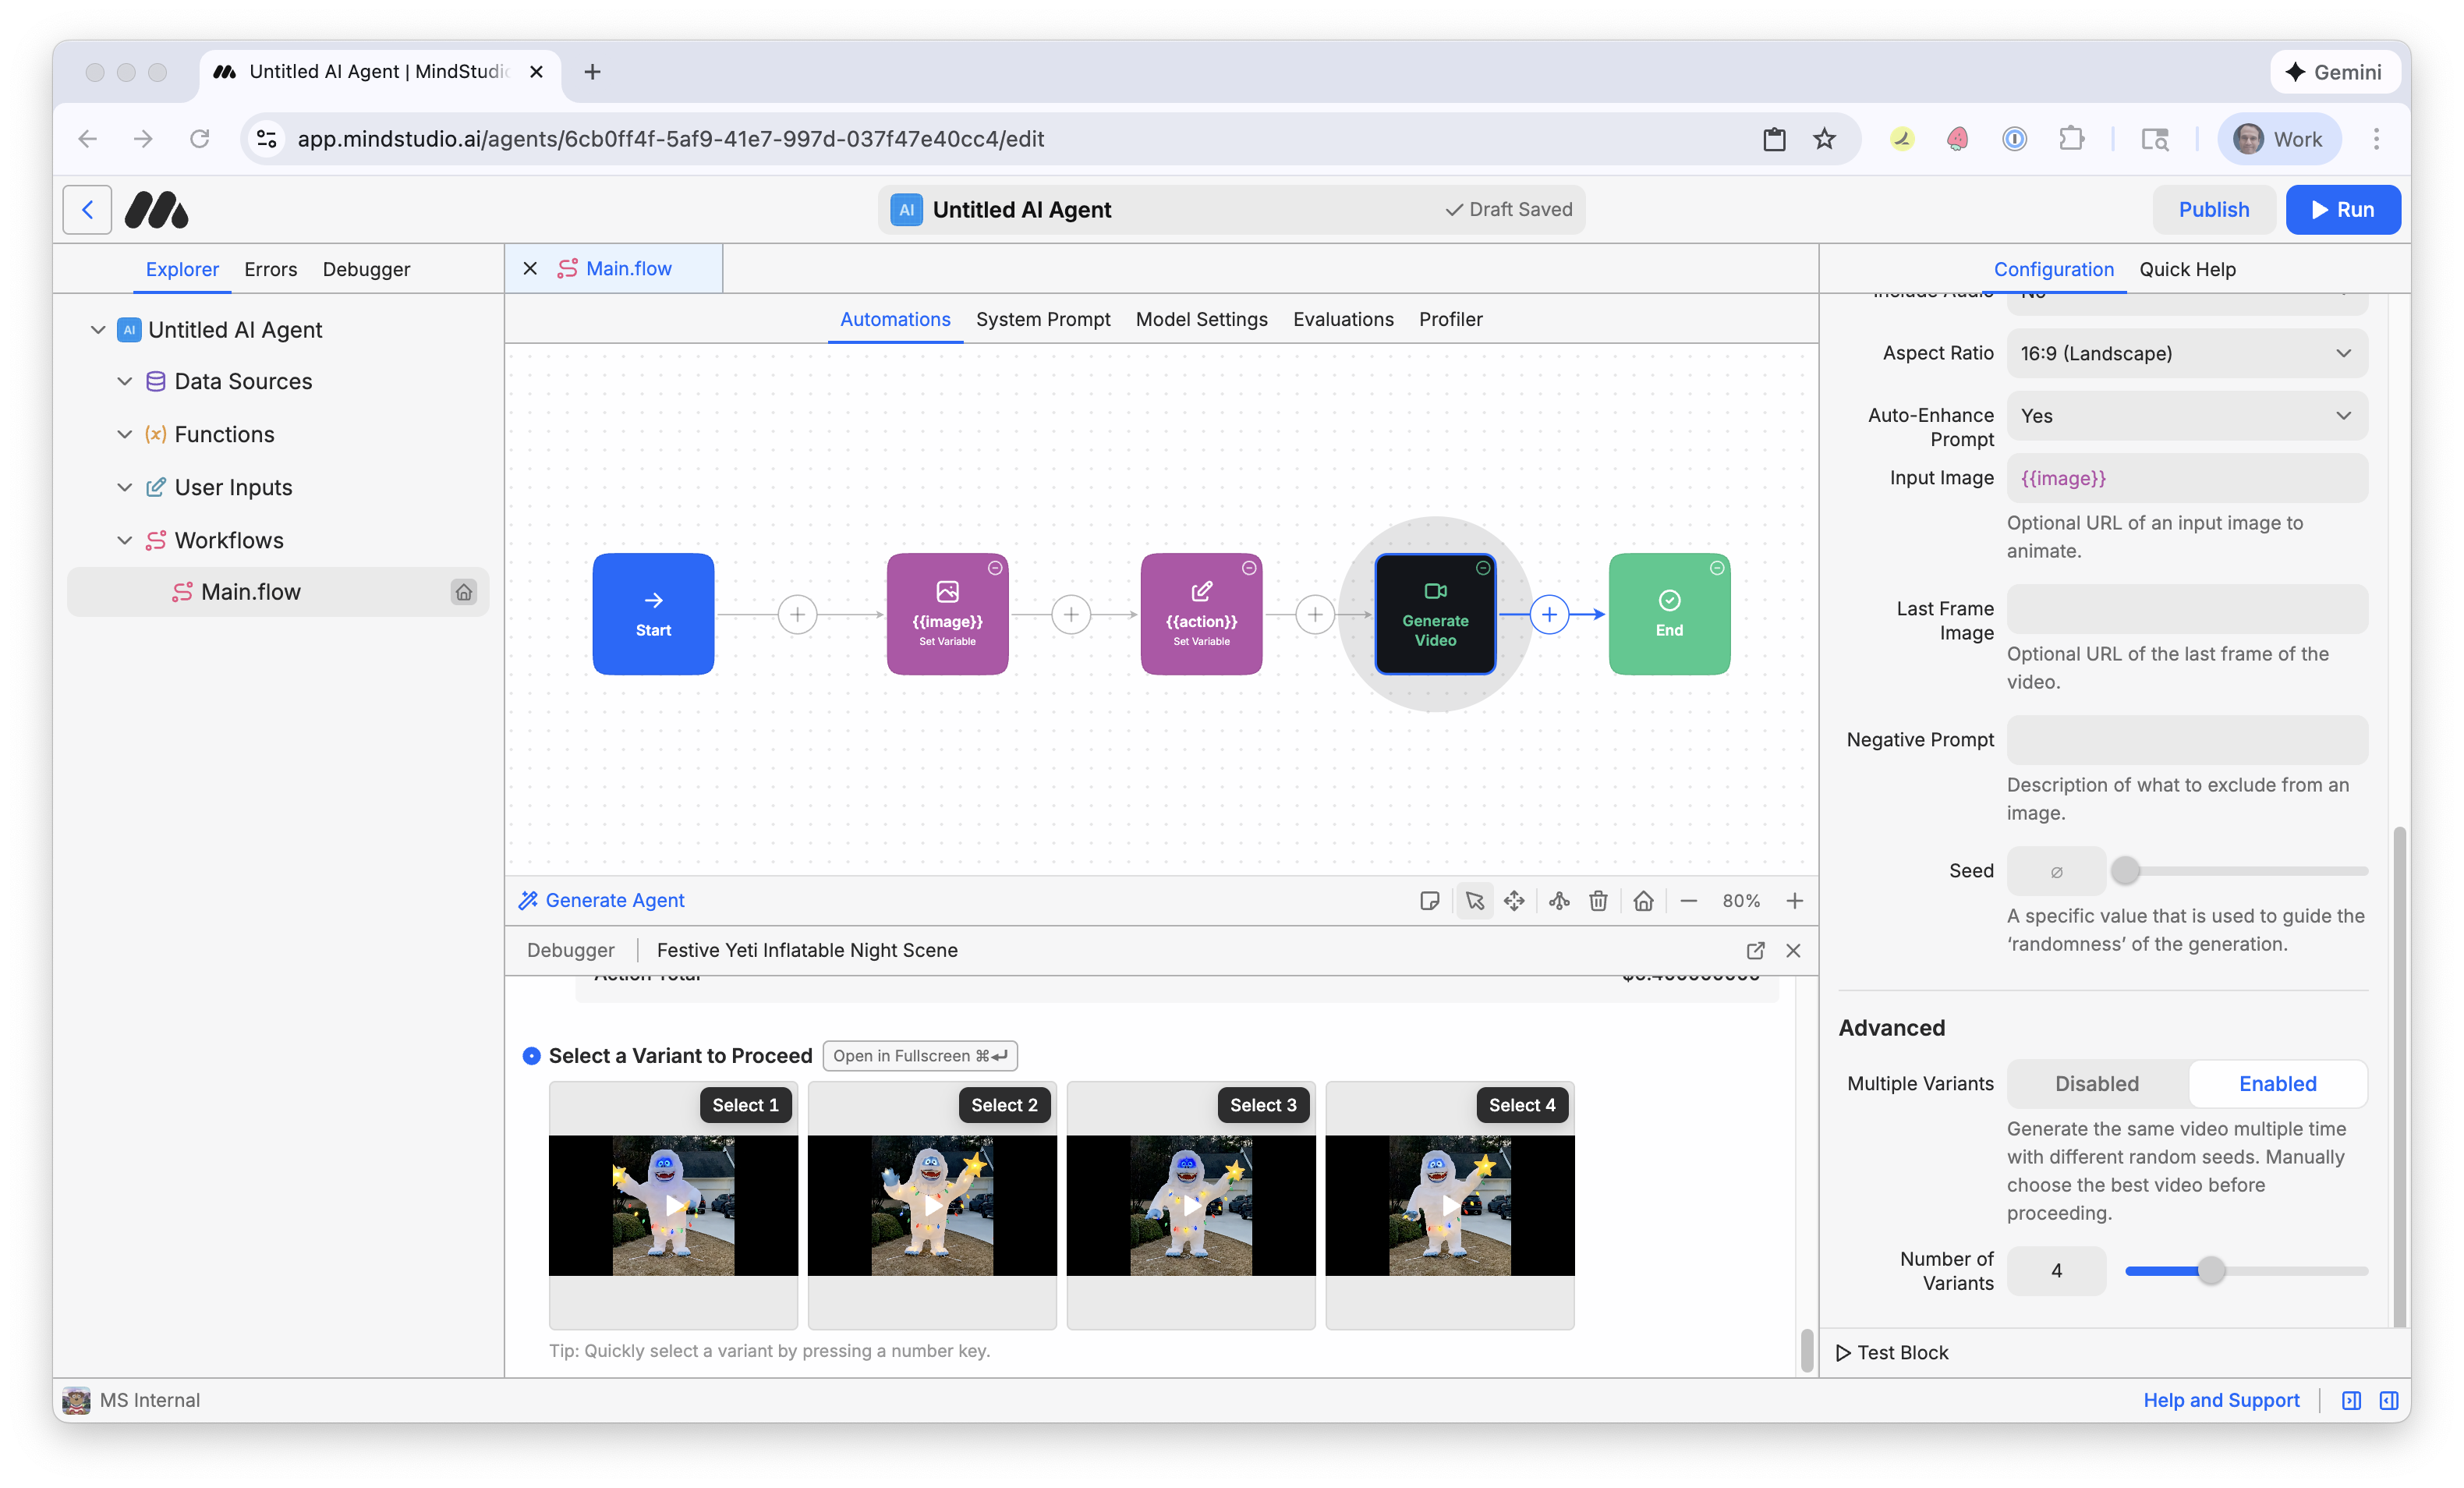Open the Aspect Ratio dropdown
This screenshot has height=1488, width=2464.
[2187, 353]
